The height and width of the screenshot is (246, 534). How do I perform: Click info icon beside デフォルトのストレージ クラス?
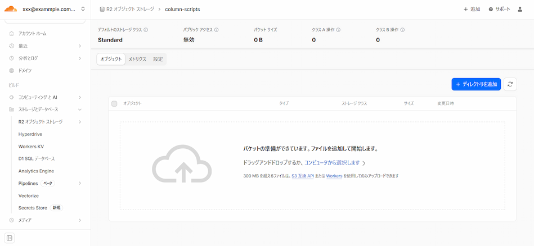(x=146, y=30)
